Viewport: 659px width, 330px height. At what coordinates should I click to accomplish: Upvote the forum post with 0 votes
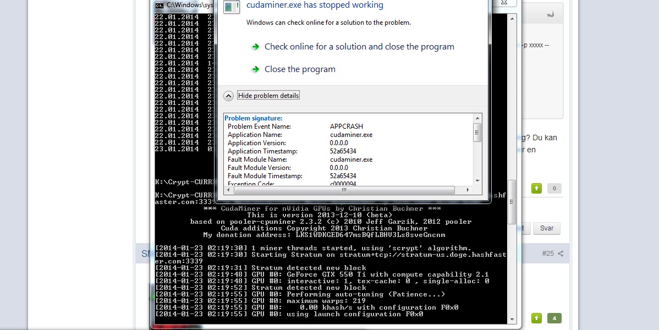(x=536, y=188)
